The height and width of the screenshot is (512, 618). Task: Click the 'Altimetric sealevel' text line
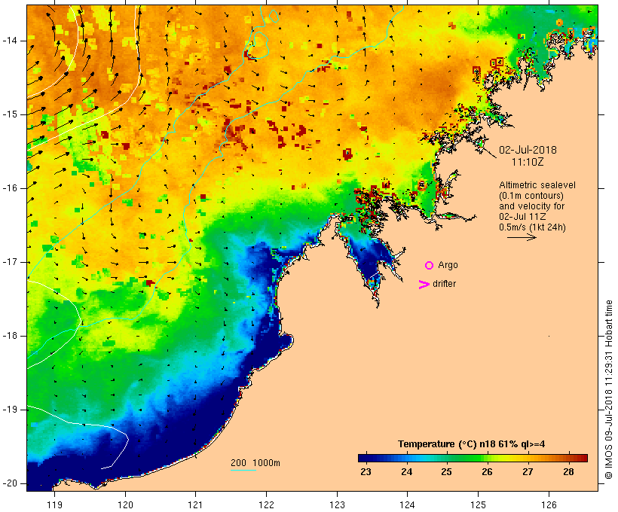537,185
